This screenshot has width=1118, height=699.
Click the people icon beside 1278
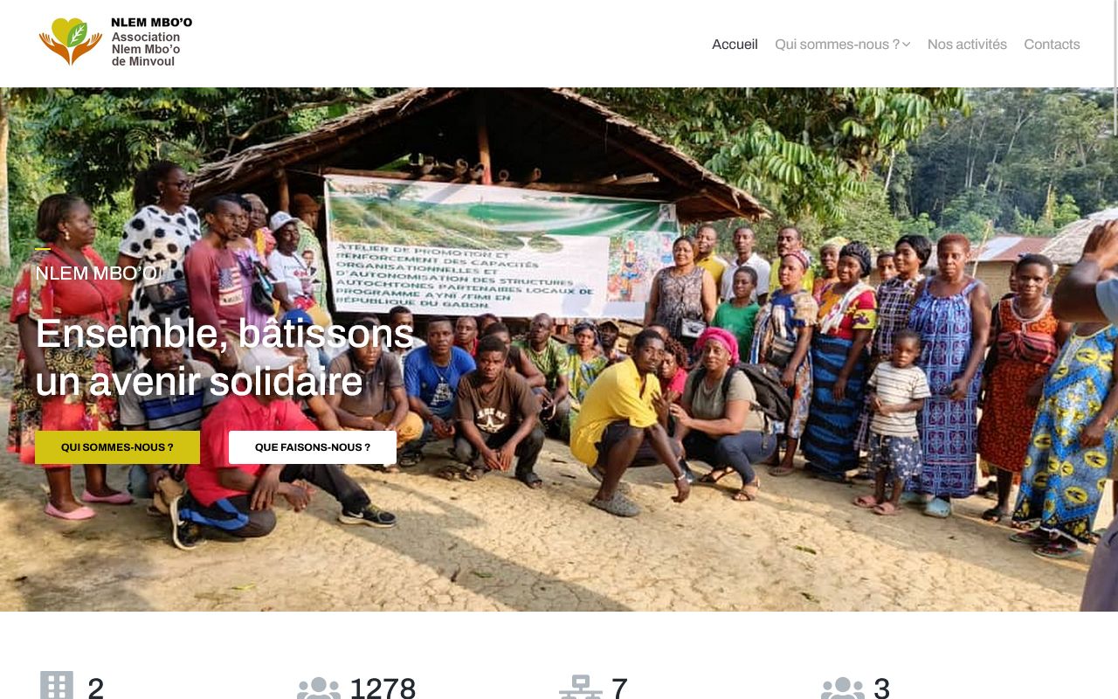pos(318,688)
